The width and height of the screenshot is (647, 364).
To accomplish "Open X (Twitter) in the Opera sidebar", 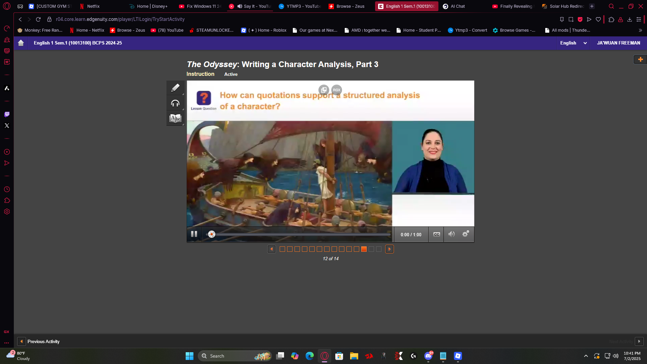I will (7, 125).
